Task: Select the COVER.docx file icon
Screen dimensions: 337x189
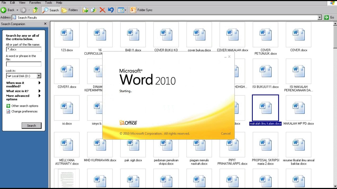Action: pyautogui.click(x=299, y=35)
